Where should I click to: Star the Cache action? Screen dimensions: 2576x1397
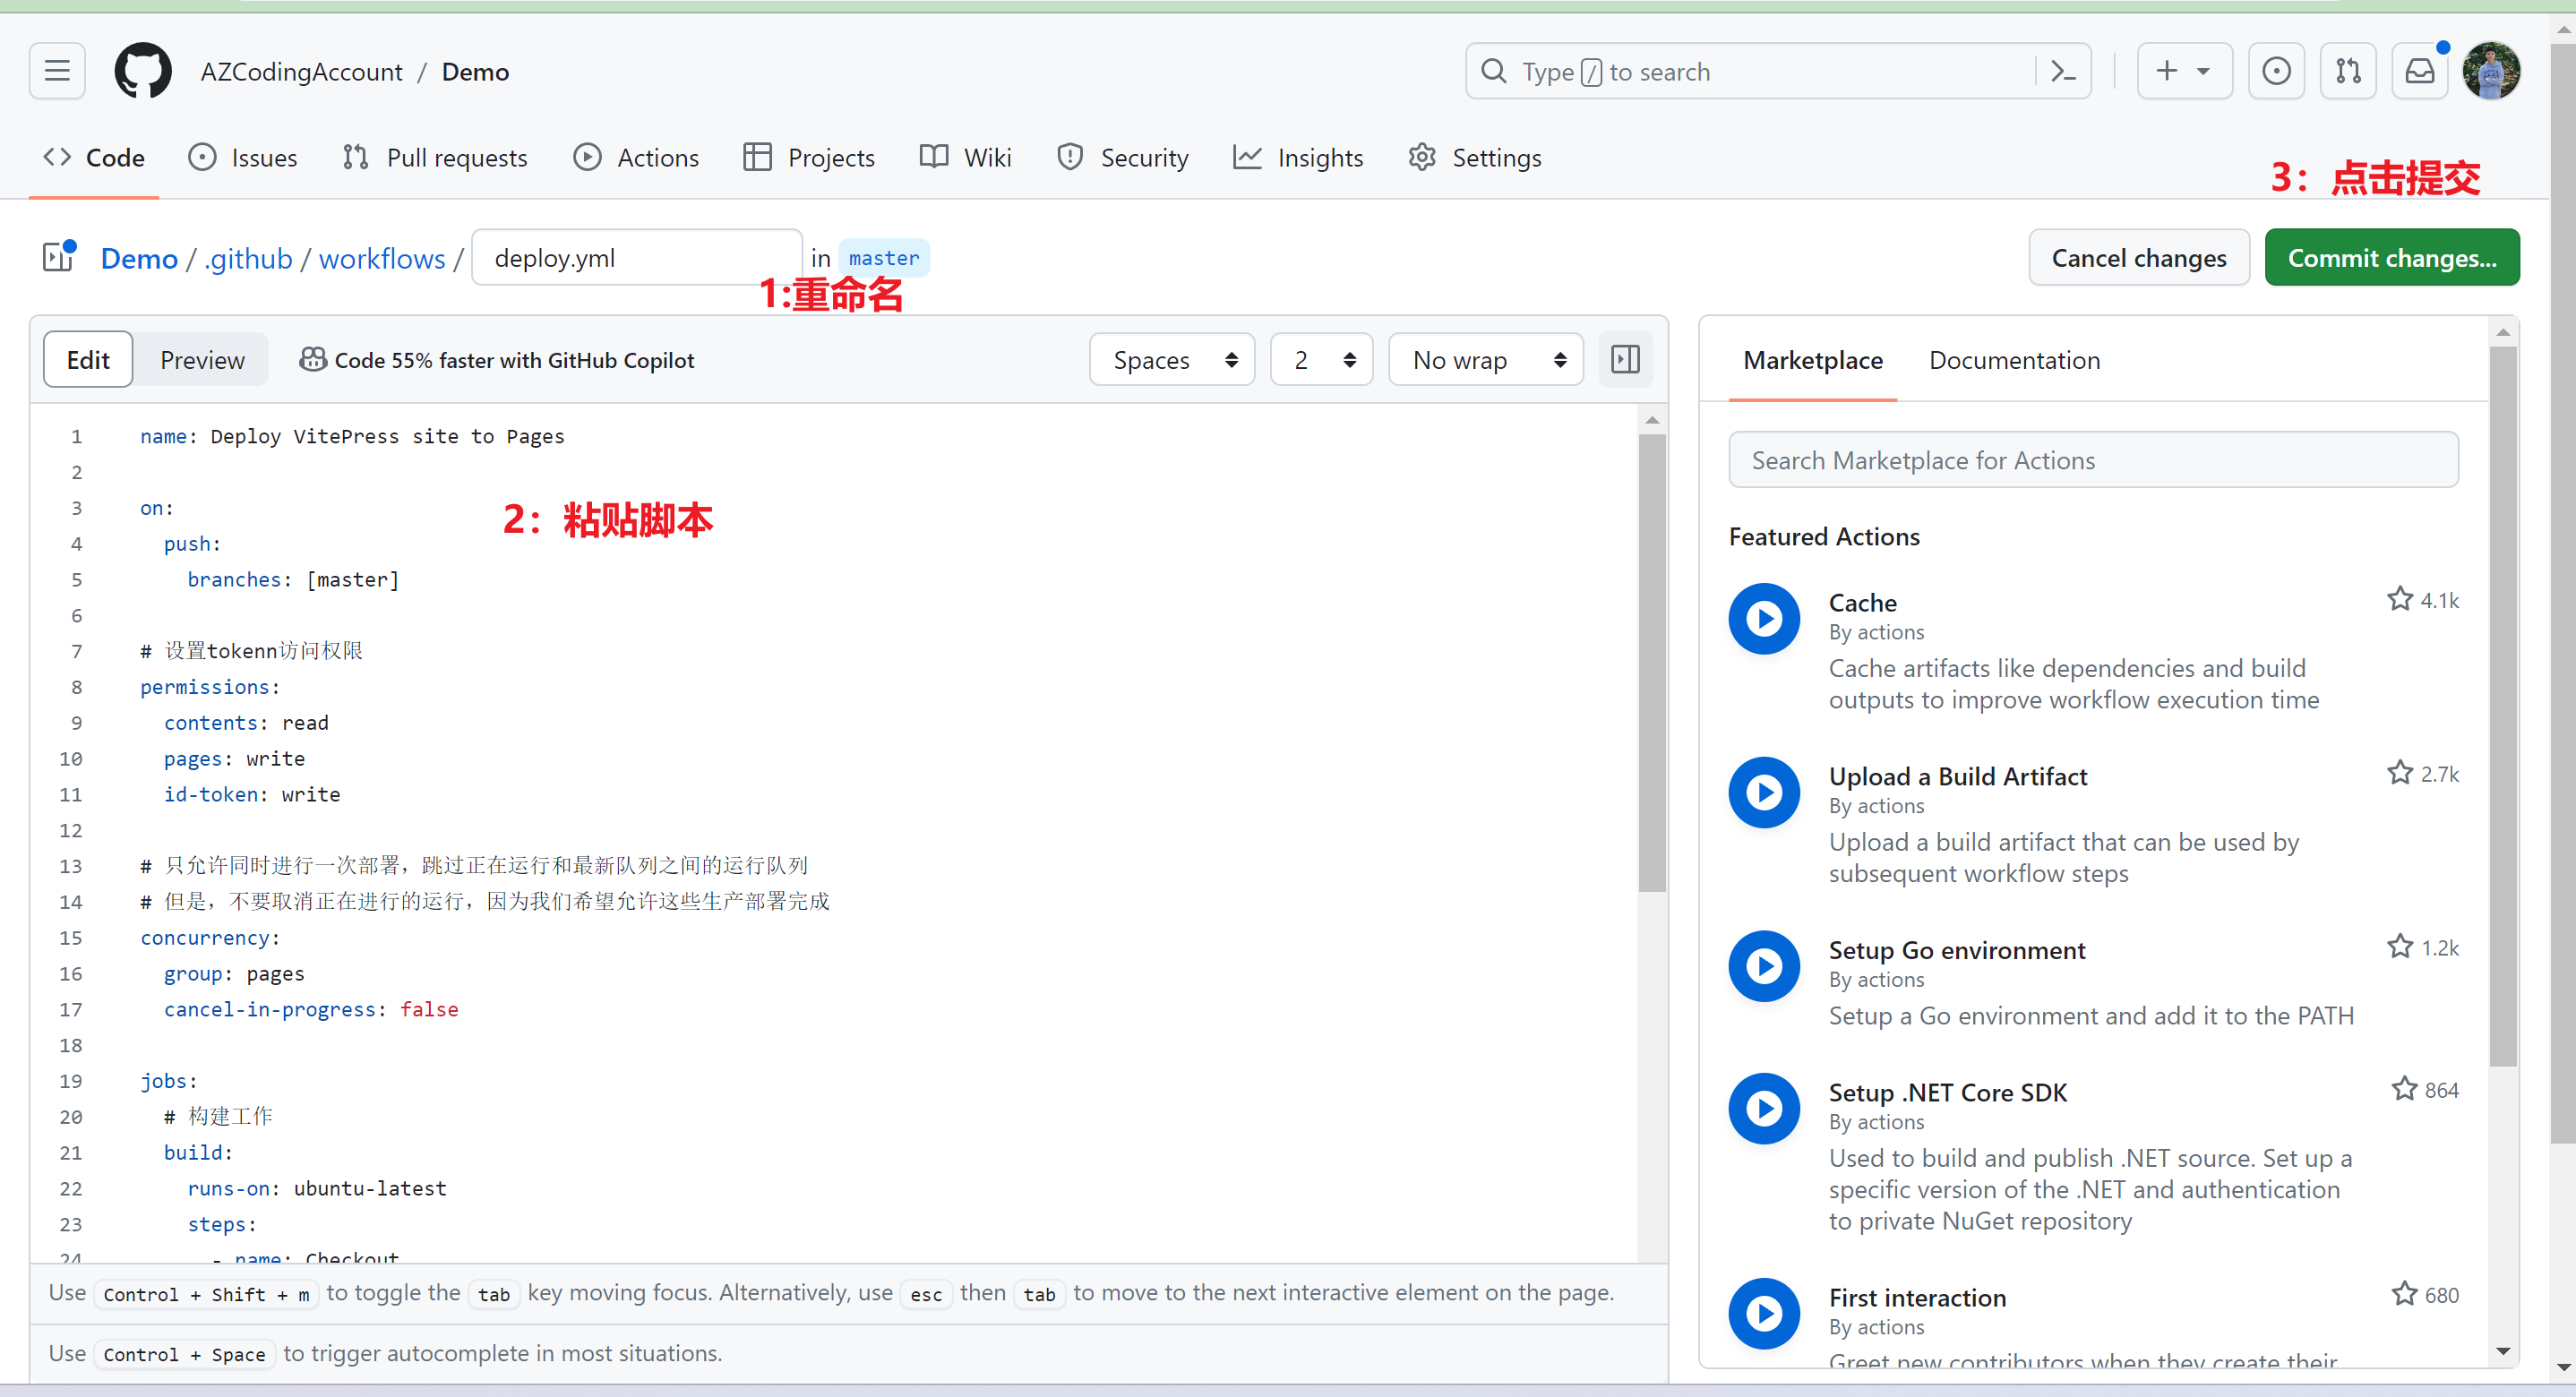(2399, 599)
